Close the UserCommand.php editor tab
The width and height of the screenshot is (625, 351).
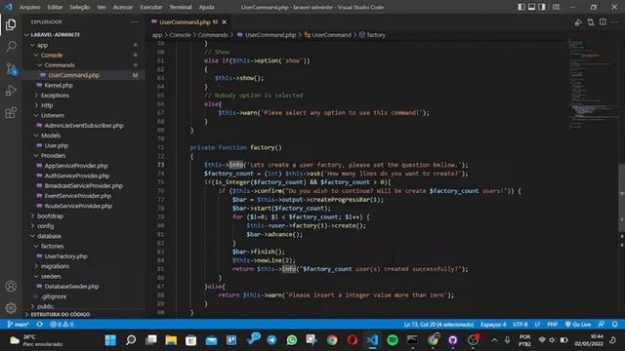click(224, 21)
